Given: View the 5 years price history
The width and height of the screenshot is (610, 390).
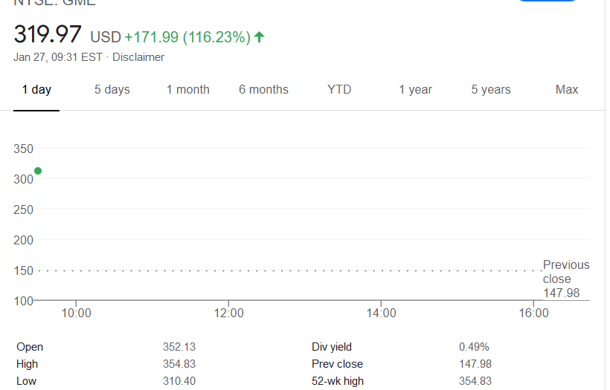Looking at the screenshot, I should [x=491, y=90].
